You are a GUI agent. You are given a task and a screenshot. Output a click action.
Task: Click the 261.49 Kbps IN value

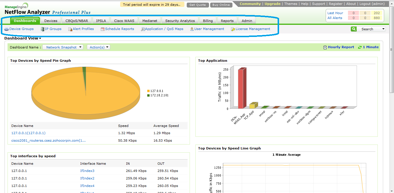click(136, 171)
